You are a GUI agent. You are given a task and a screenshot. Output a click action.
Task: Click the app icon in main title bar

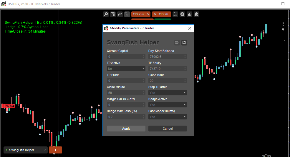click(x=4, y=4)
